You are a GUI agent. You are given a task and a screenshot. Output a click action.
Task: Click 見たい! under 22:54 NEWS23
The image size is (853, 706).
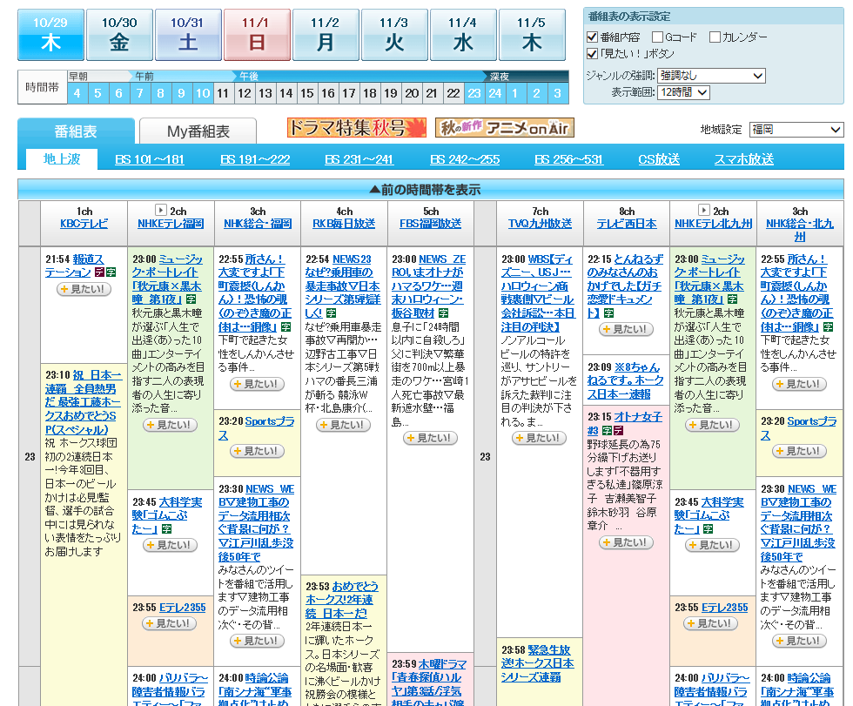tap(343, 425)
